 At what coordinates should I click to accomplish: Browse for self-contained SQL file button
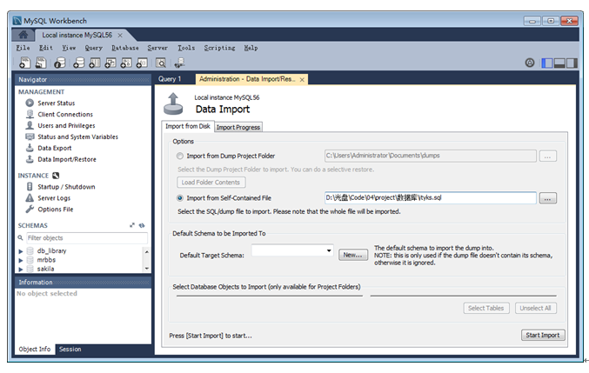pyautogui.click(x=548, y=198)
